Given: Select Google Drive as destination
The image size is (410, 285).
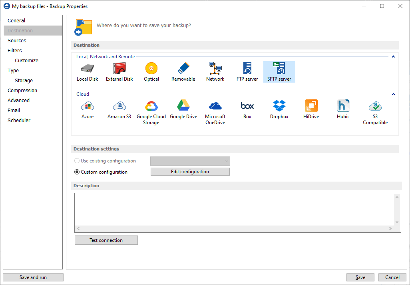Looking at the screenshot, I should coord(183,109).
